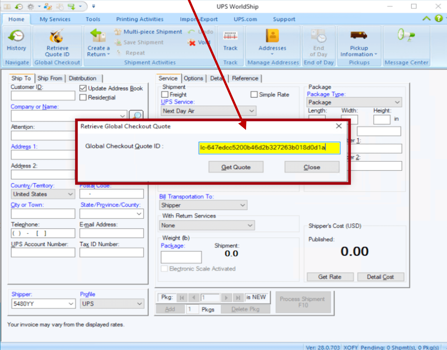447x350 pixels.
Task: Switch to the Options tab
Action: coord(194,78)
